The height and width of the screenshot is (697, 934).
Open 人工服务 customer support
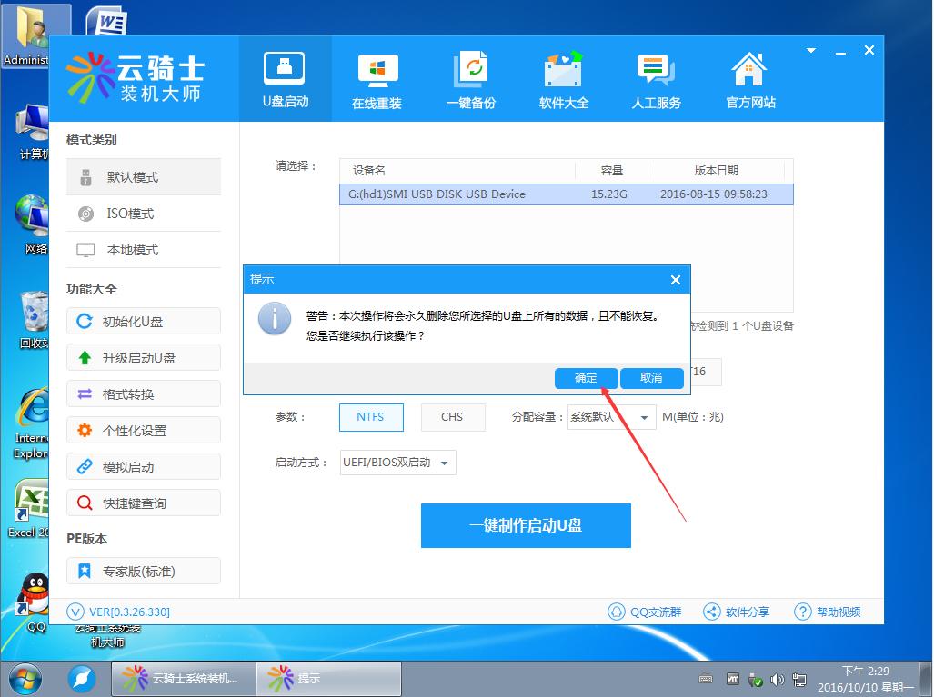point(656,77)
